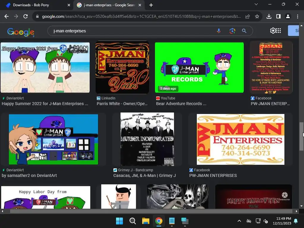Open 'Casacas, JM, & A-Man | Grimey J' link
This screenshot has width=304, height=228.
tap(145, 175)
